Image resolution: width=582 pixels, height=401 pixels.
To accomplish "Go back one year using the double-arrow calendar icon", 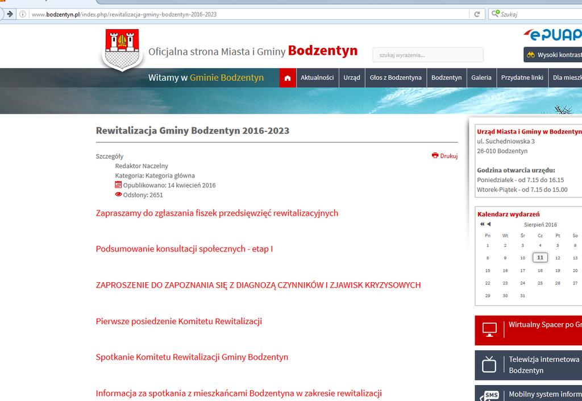I will click(482, 224).
